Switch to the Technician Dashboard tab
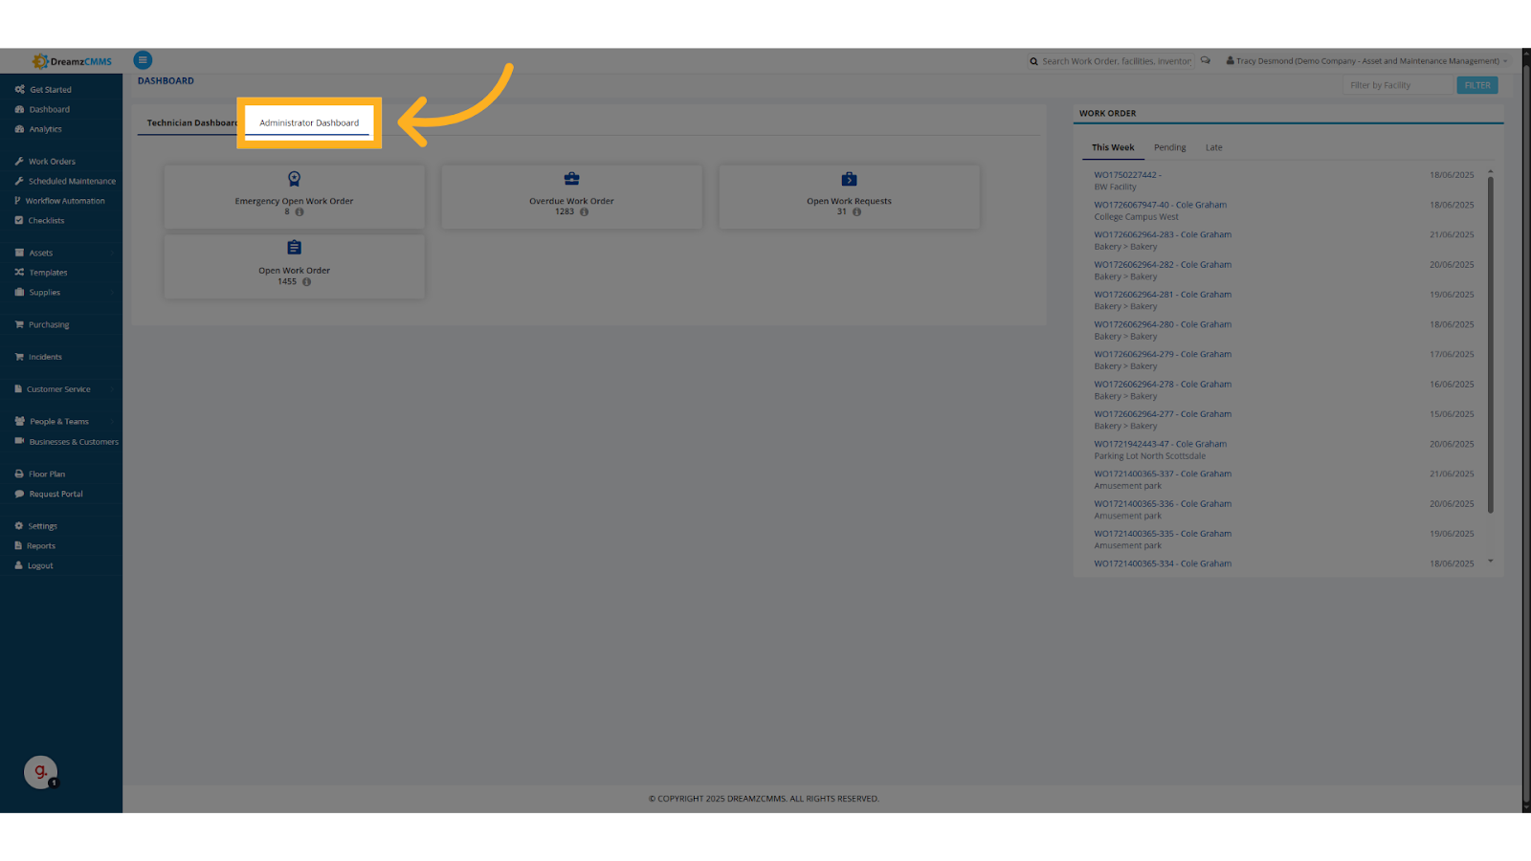Image resolution: width=1531 pixels, height=861 pixels. (191, 123)
